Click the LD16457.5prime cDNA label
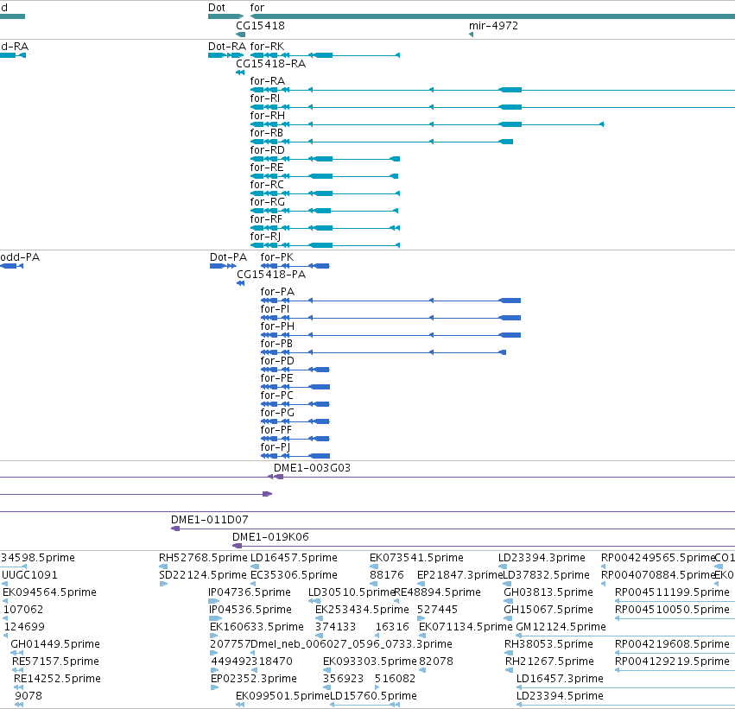This screenshot has width=735, height=709. (x=294, y=558)
